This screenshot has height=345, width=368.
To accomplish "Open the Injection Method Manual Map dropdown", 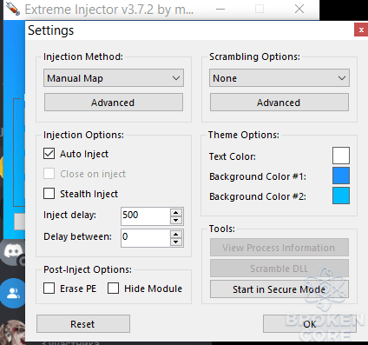I will click(114, 78).
